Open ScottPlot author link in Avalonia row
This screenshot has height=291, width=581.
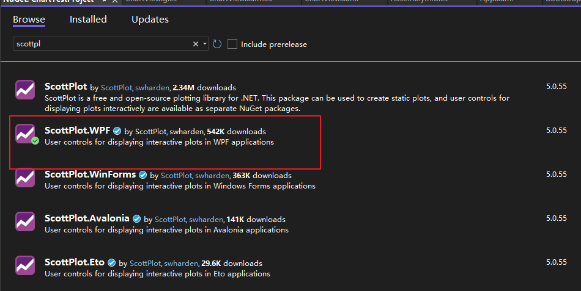click(170, 220)
